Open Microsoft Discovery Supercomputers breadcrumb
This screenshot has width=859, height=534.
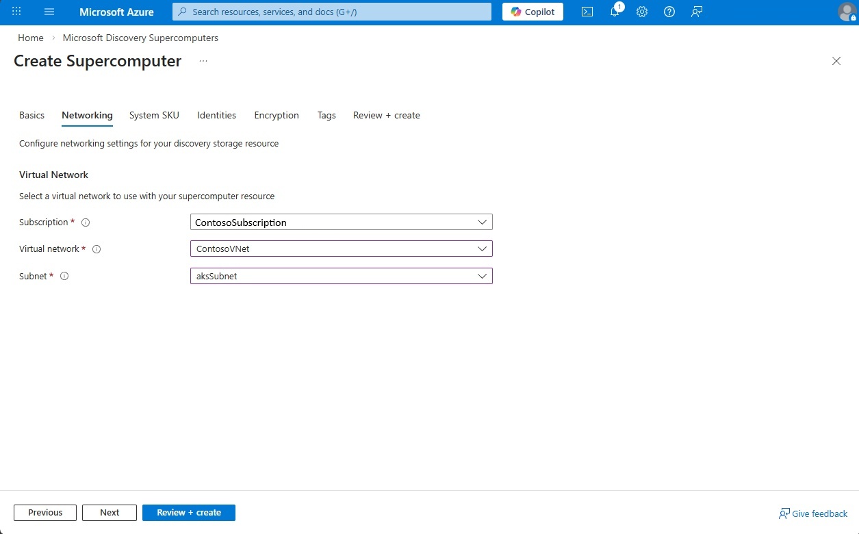tap(140, 38)
